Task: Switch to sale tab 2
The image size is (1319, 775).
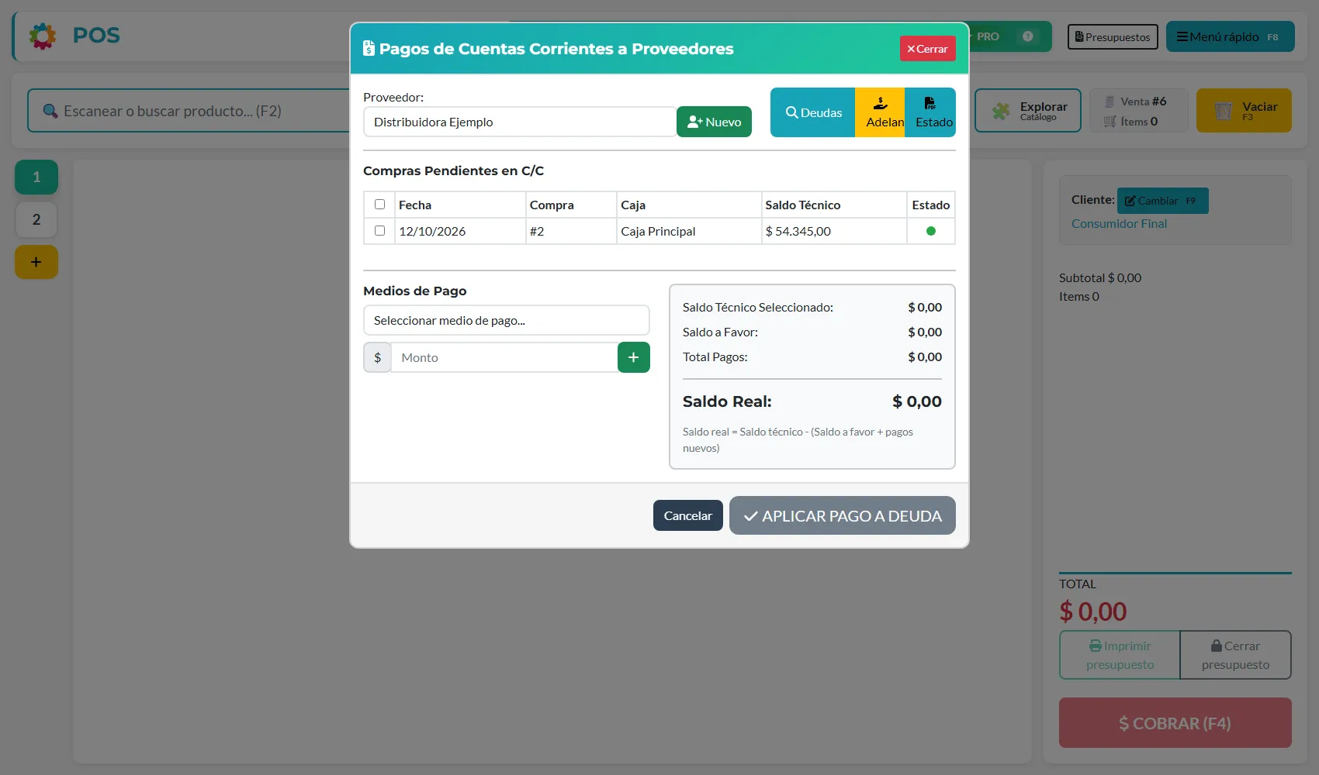Action: click(36, 220)
